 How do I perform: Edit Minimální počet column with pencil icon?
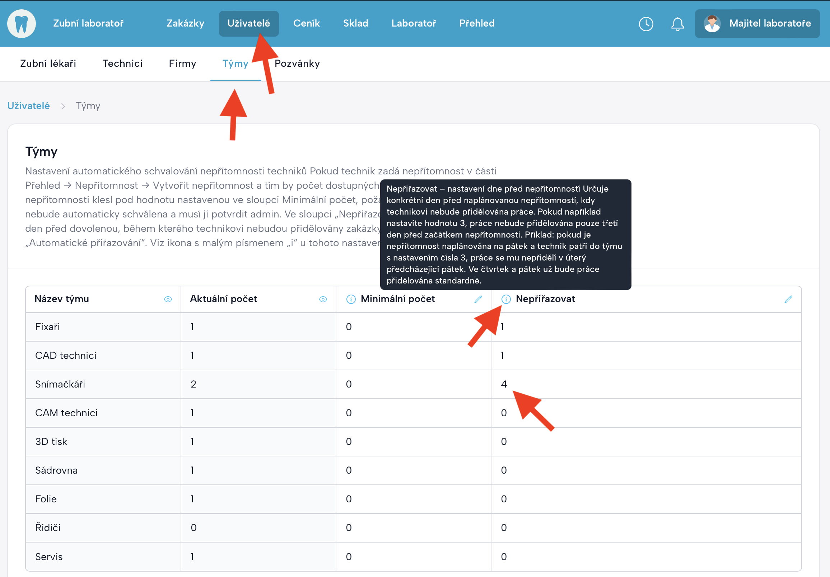pyautogui.click(x=478, y=299)
